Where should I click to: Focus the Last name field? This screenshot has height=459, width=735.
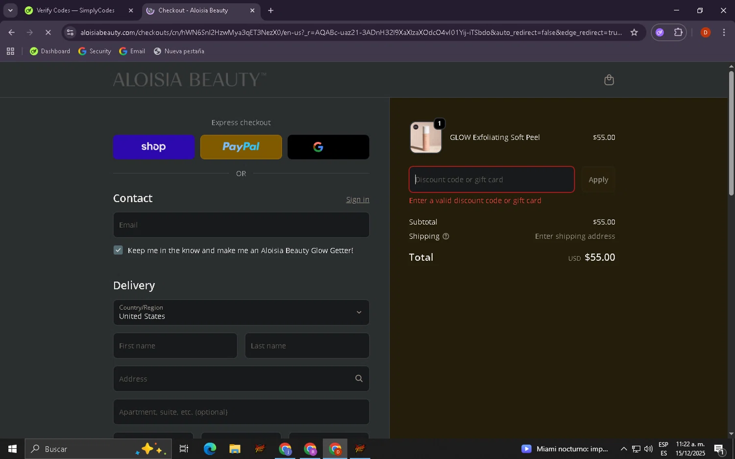[307, 345]
